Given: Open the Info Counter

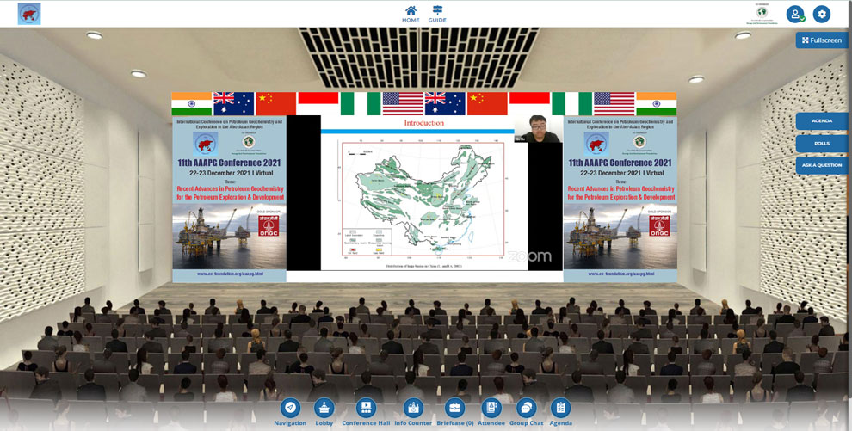Looking at the screenshot, I should (x=413, y=413).
